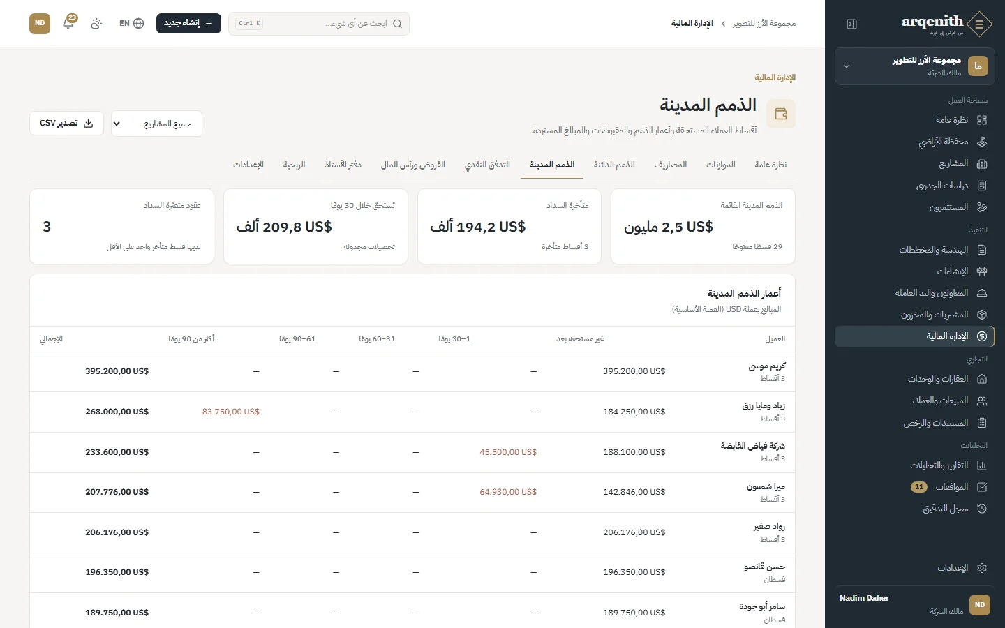This screenshot has width=1005, height=628.
Task: Click the العميل column header
Action: [x=775, y=339]
